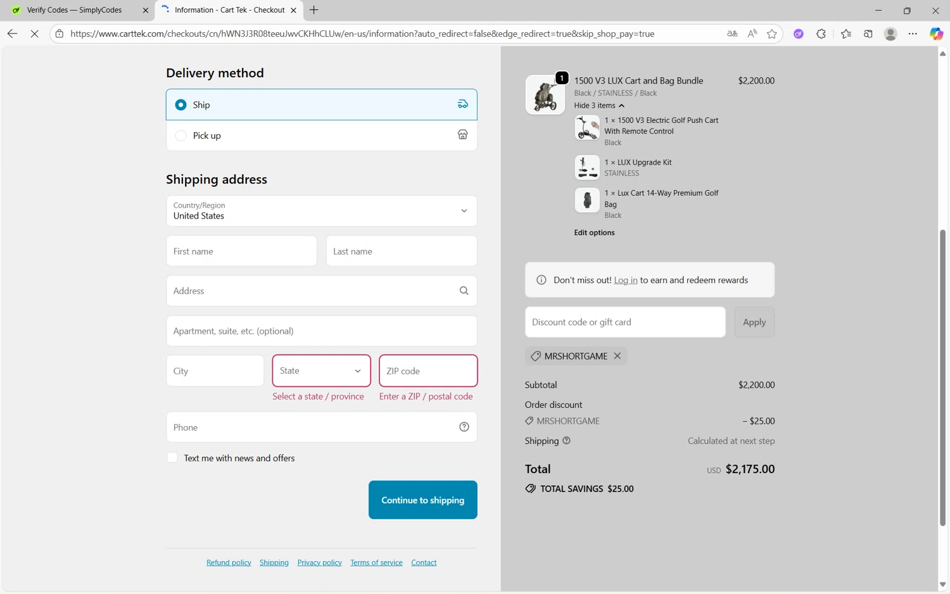Switch to the Cart Tek Checkout tab
The height and width of the screenshot is (594, 950).
(x=229, y=10)
